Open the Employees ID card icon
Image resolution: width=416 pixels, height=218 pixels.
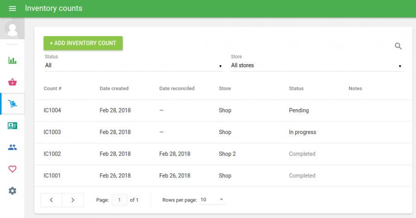click(12, 126)
